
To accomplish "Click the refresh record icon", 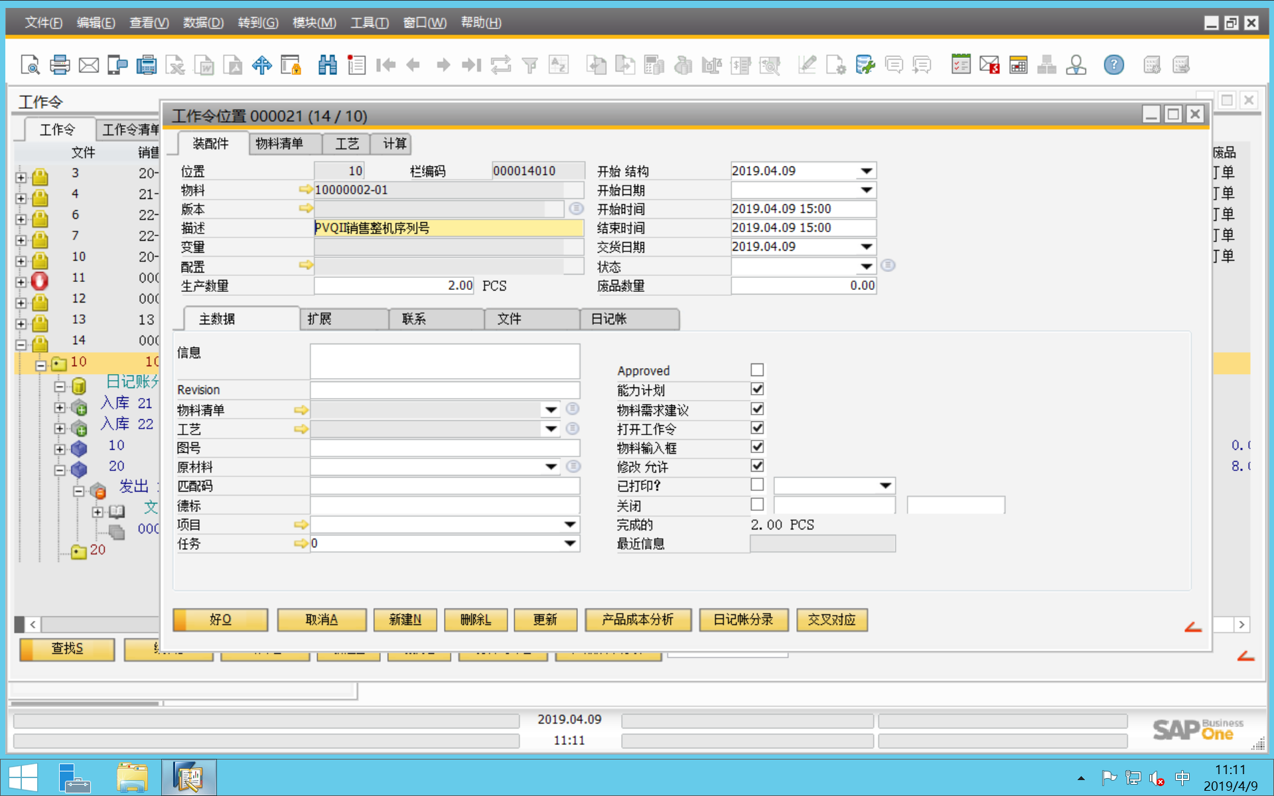I will 501,65.
